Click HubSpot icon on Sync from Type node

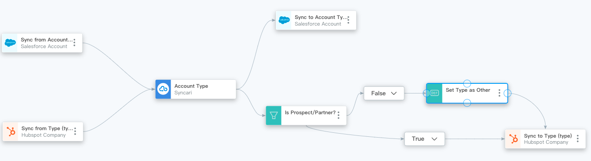click(x=10, y=131)
